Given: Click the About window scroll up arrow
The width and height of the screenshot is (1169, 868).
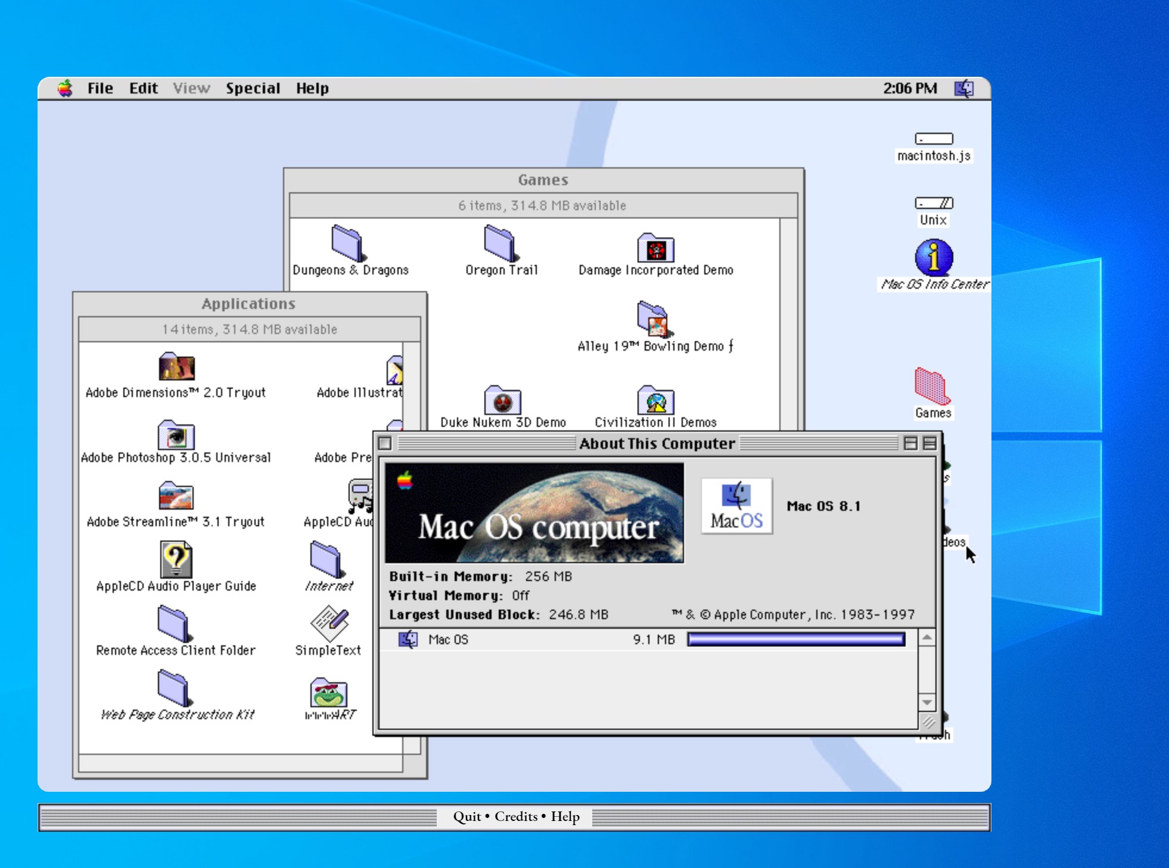Looking at the screenshot, I should [927, 638].
